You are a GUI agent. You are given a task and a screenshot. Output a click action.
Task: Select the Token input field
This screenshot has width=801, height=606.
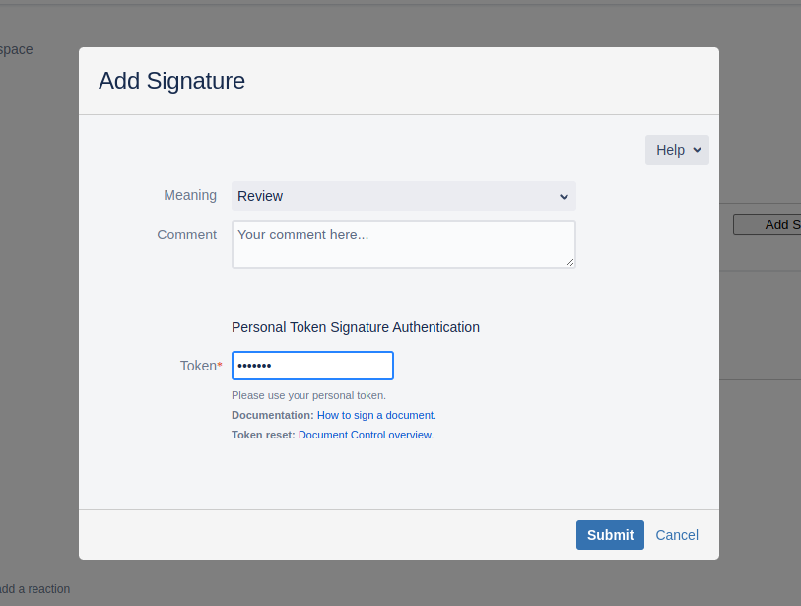(312, 365)
